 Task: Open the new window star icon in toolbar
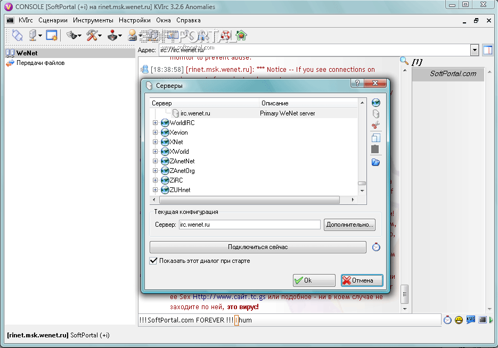point(52,35)
